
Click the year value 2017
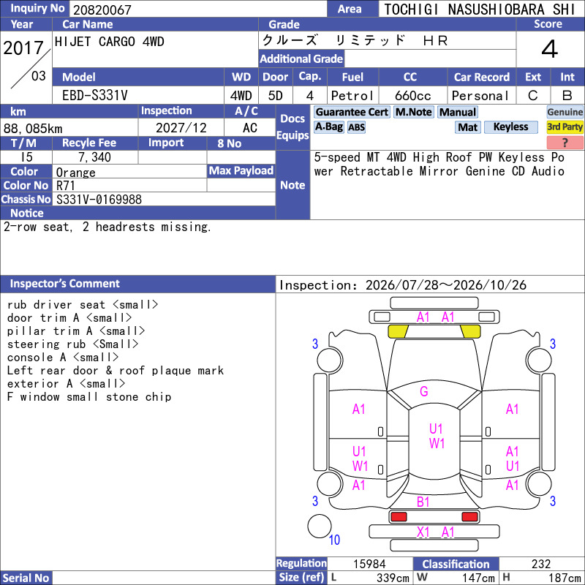tap(23, 48)
